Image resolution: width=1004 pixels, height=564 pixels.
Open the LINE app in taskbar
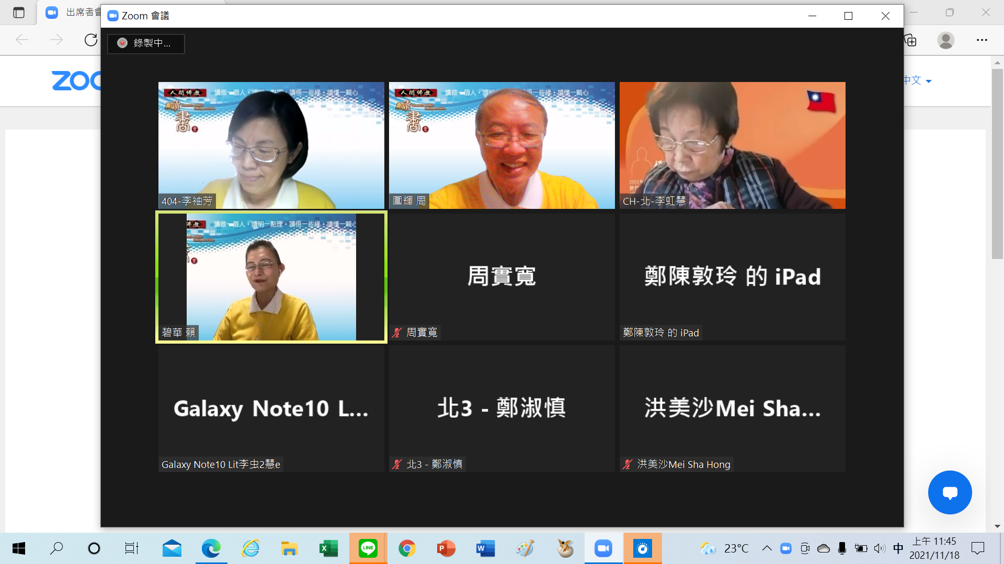tap(368, 548)
